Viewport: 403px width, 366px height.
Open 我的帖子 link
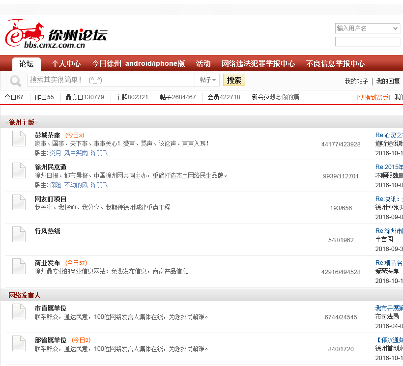356,82
